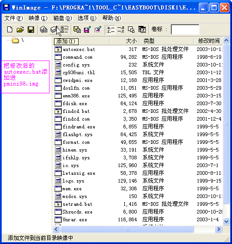Click the format disk toolbar icon
Screen dimensions: 232x244
click(x=64, y=30)
